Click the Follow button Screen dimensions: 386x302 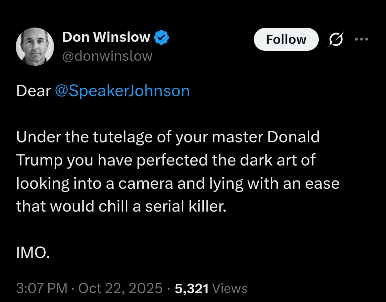(286, 39)
